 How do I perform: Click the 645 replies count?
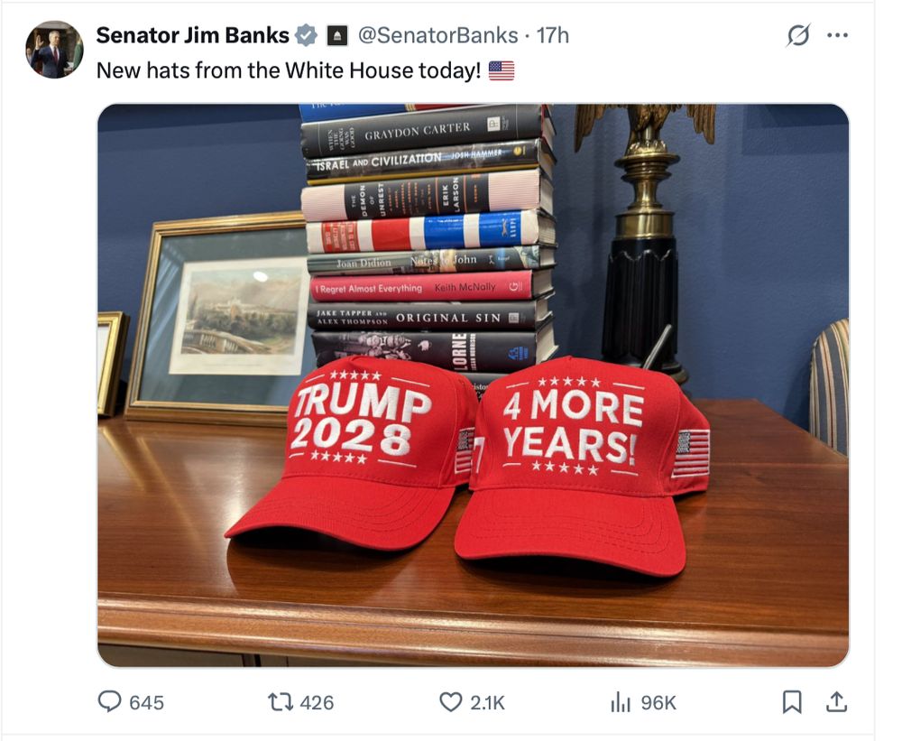click(147, 702)
